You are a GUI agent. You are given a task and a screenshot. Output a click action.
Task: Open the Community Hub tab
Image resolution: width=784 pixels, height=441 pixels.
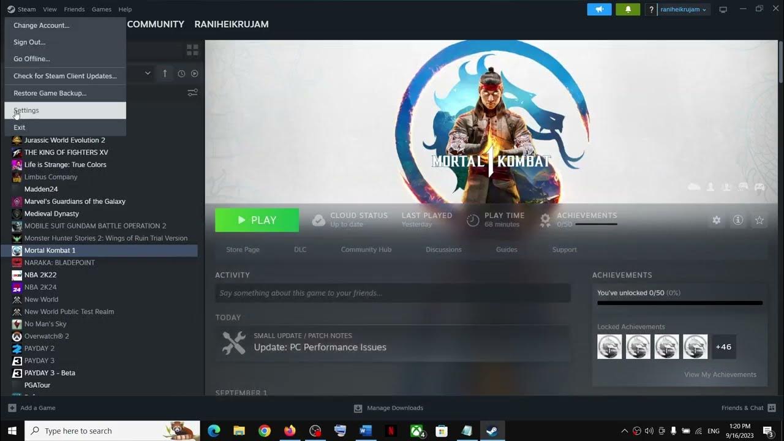(x=366, y=250)
